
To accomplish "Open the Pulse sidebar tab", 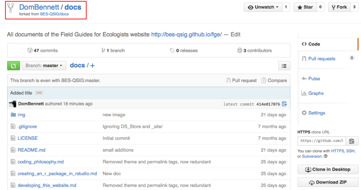I will (314, 79).
